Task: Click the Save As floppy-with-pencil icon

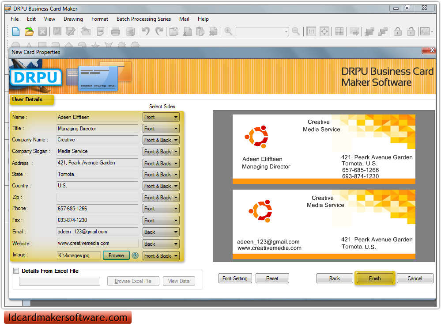Action: coord(70,31)
